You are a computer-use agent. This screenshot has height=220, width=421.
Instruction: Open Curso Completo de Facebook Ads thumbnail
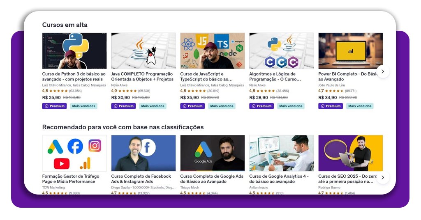(143, 153)
